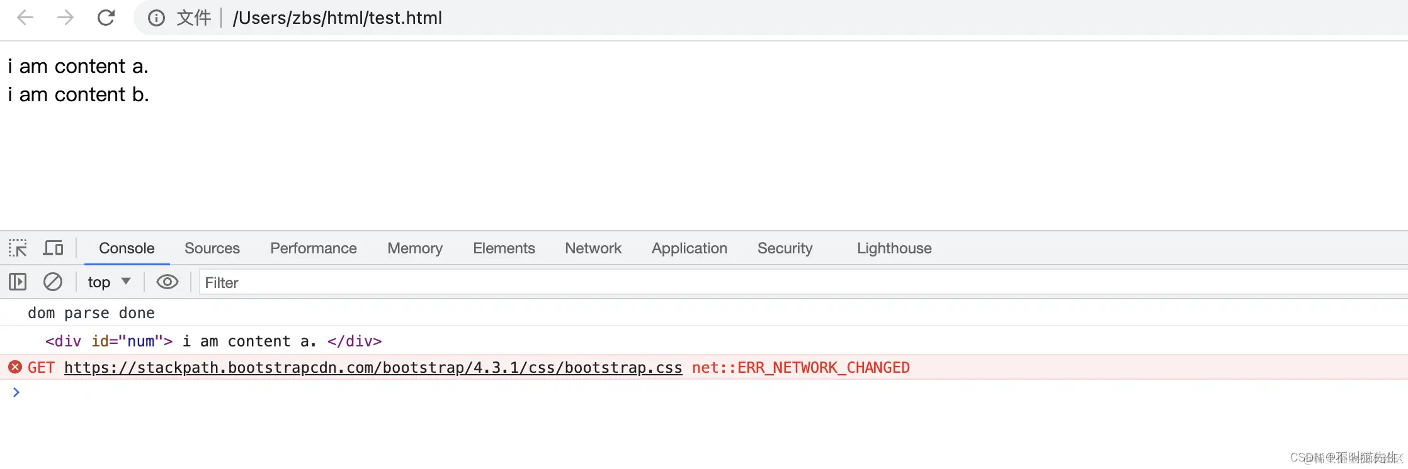Activate the inspect element picker icon
This screenshot has width=1408, height=469.
(x=18, y=248)
